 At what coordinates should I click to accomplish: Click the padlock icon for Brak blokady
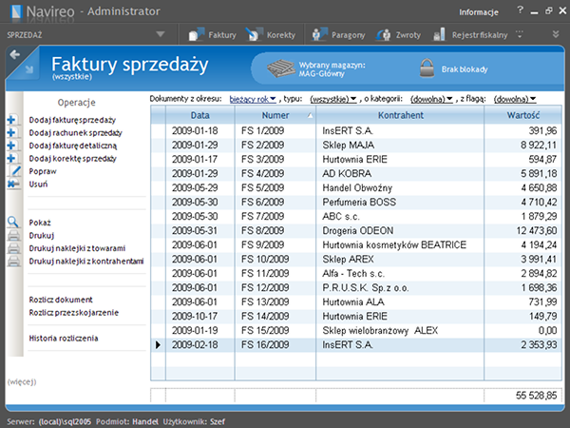pos(427,69)
